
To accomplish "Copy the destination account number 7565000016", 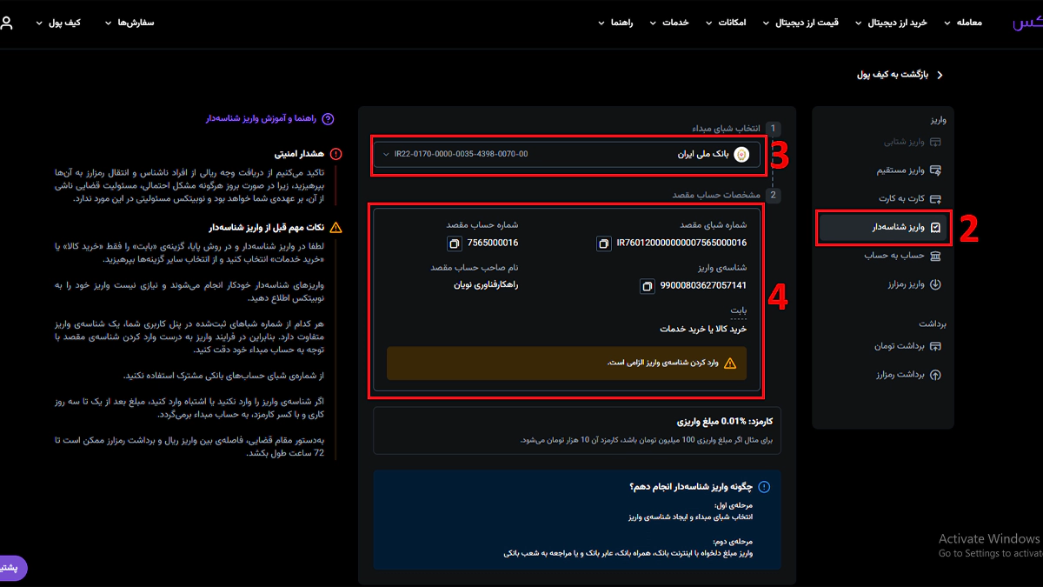I will coord(454,243).
